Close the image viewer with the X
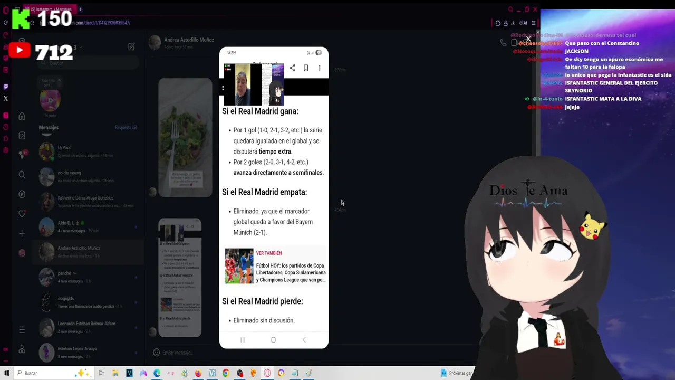Screen dimensions: 675x380 [528, 39]
